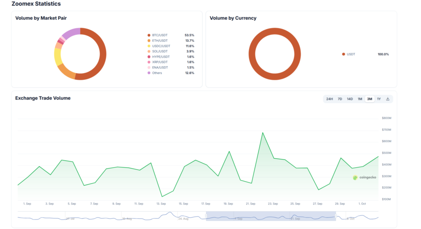The height and width of the screenshot is (229, 421).
Task: Click the BTC/USDT legend color dot
Action: (x=149, y=35)
